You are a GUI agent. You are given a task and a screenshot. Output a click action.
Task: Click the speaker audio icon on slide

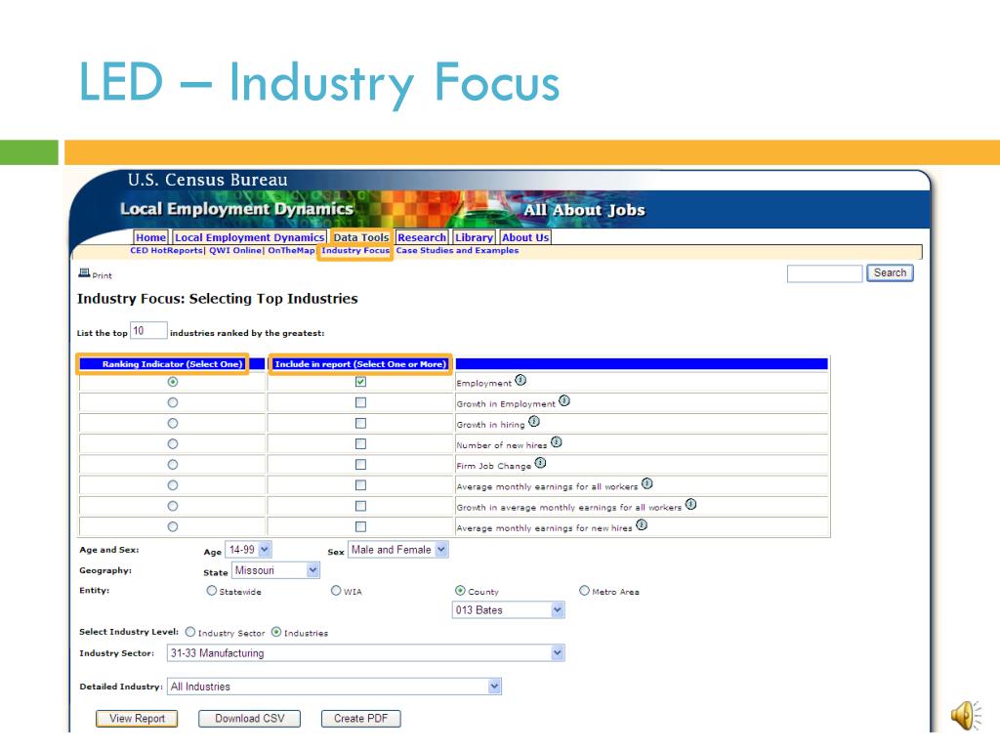point(966,715)
